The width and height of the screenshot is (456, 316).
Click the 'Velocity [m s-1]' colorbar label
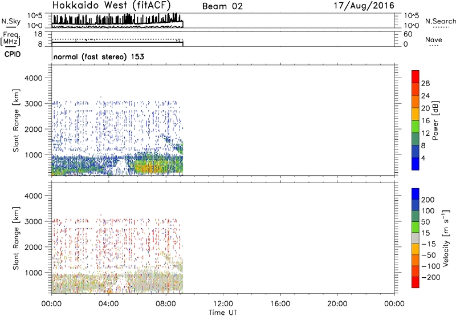pos(446,238)
